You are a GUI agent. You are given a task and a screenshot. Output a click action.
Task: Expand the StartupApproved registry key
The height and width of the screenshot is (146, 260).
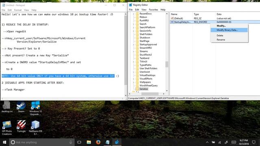[x=134, y=45]
